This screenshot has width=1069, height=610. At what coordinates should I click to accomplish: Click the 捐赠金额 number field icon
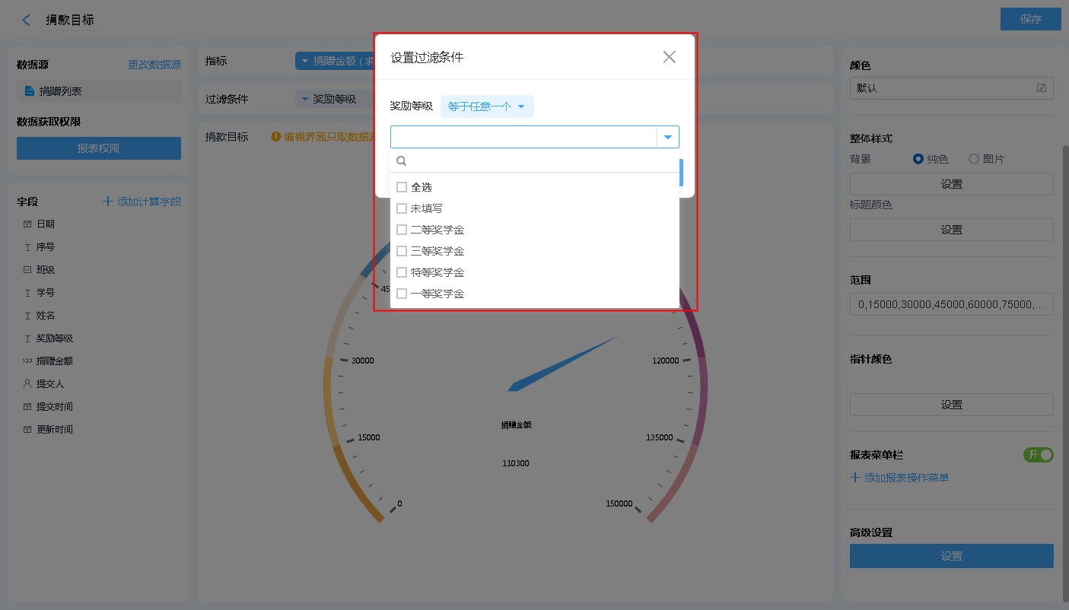point(27,361)
